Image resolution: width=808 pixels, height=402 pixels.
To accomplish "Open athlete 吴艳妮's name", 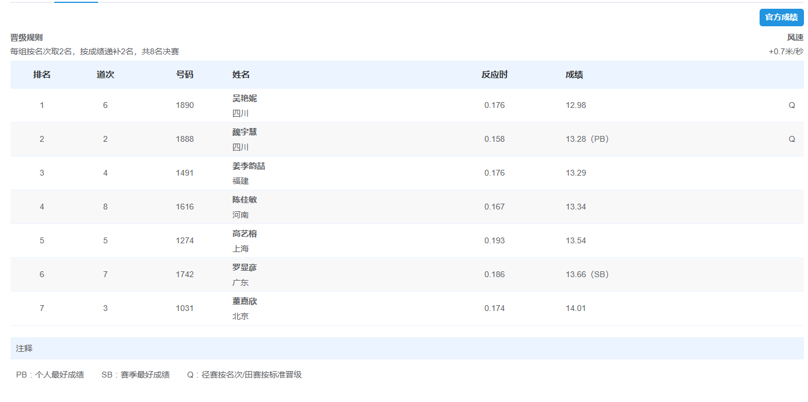I will pos(244,98).
